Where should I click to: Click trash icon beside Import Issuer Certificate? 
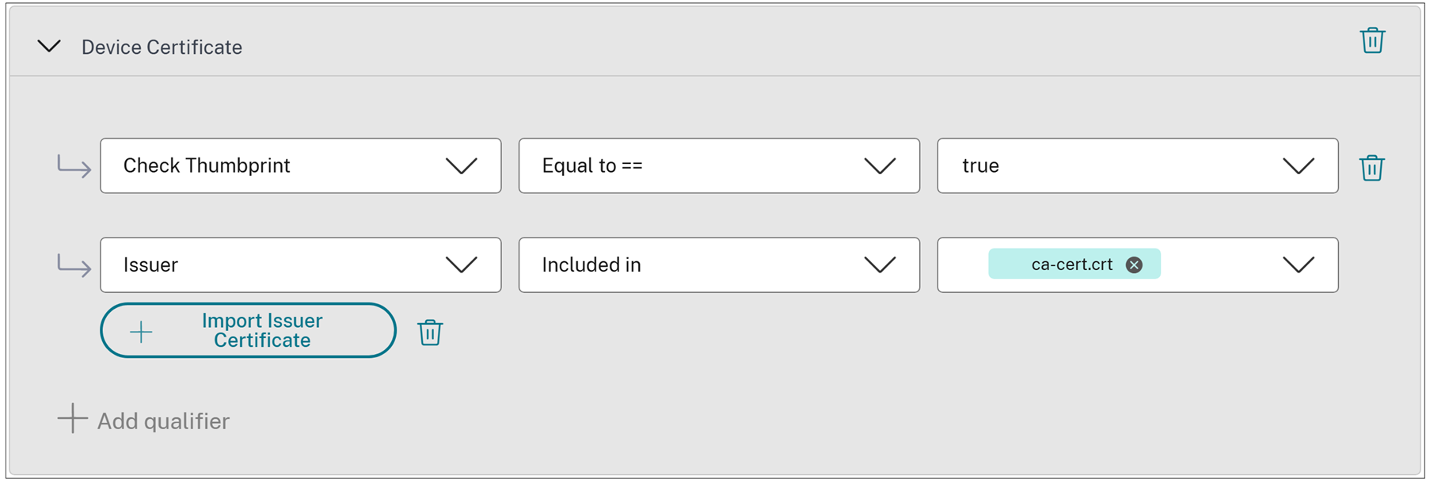coord(430,333)
